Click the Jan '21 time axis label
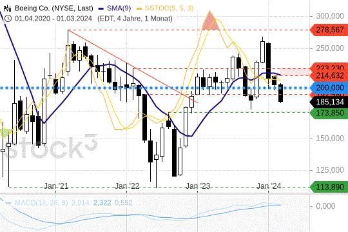 56,186
